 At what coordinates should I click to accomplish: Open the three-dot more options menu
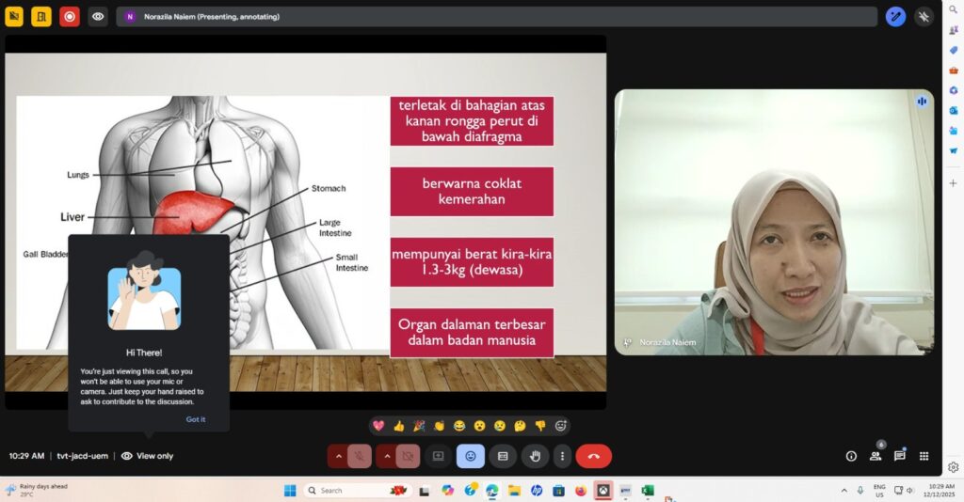(x=562, y=456)
